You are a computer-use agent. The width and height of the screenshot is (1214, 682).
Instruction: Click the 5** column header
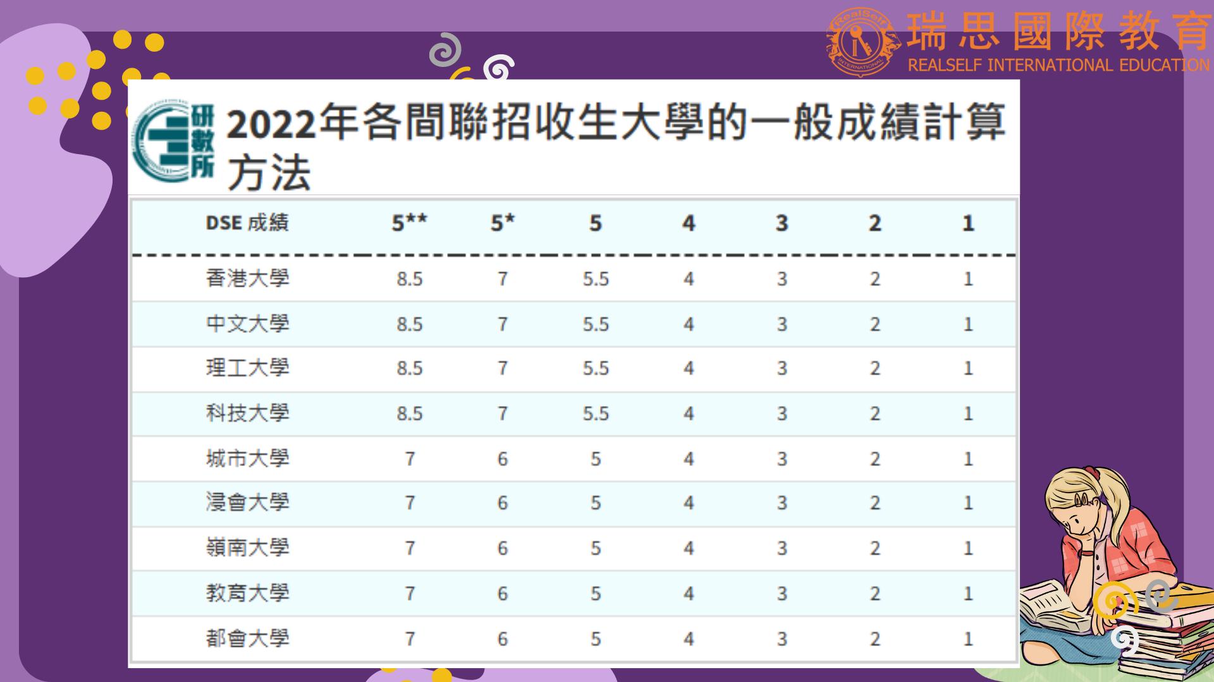pos(409,222)
